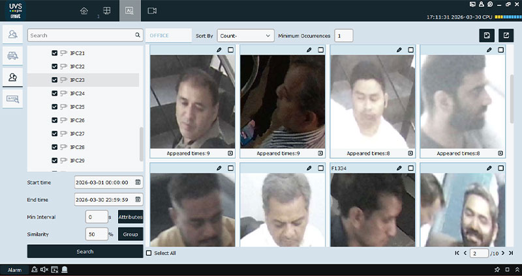Open the home page icon
This screenshot has width=522, height=276.
(84, 11)
